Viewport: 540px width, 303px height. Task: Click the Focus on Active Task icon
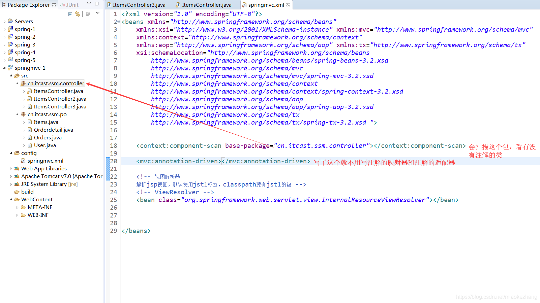click(x=88, y=14)
